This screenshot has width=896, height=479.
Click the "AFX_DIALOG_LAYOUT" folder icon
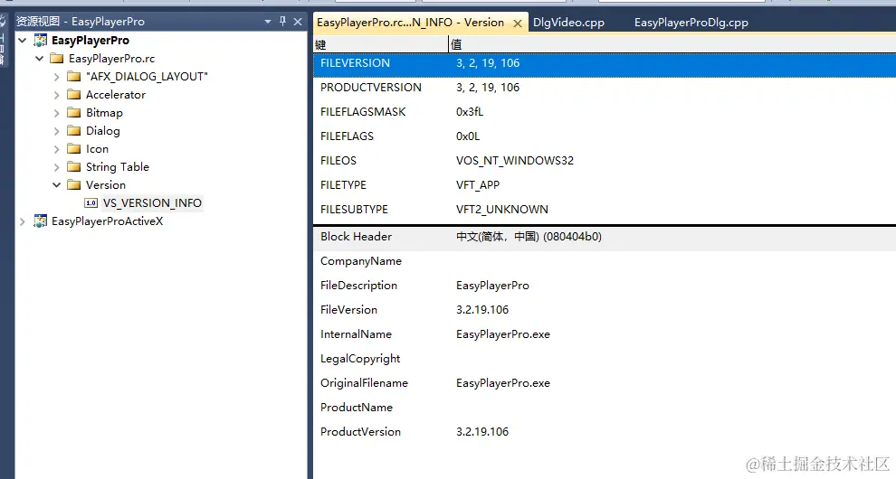tap(73, 77)
